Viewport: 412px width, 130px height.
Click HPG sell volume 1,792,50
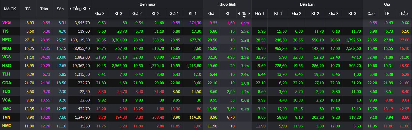tap(353, 40)
